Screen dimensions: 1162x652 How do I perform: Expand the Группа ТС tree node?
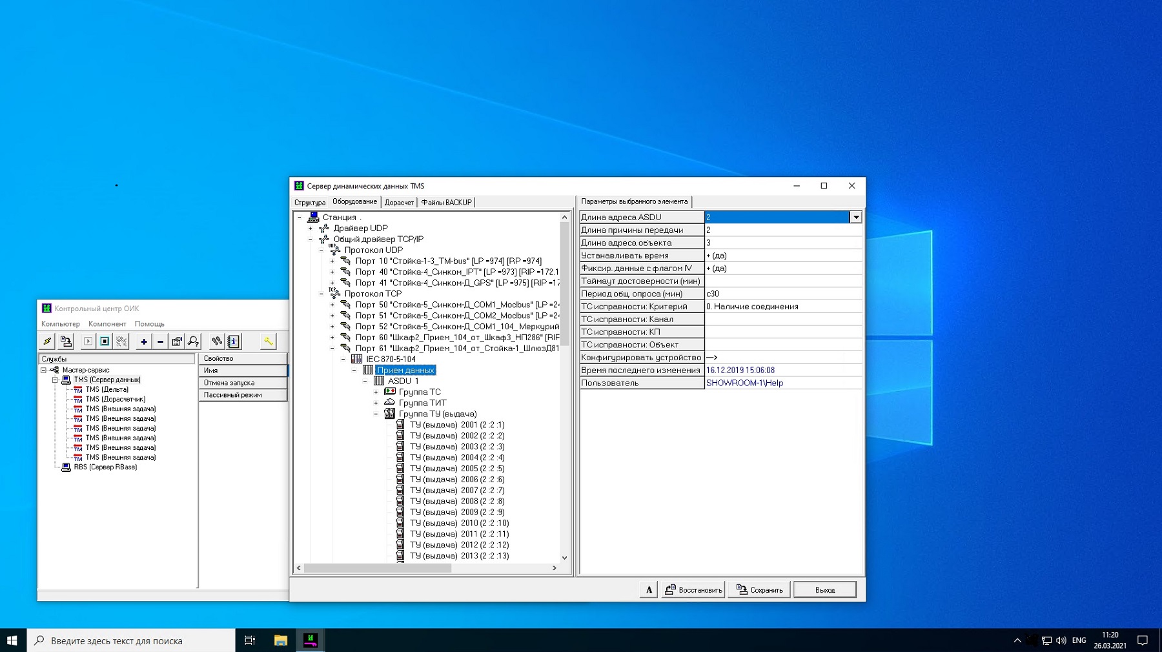pos(376,392)
